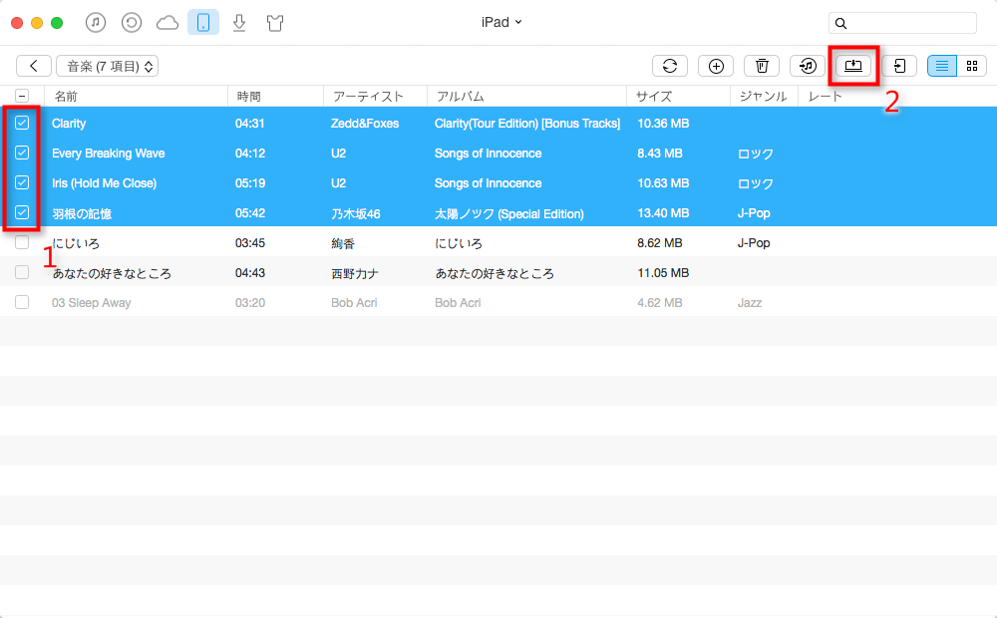This screenshot has height=618, width=997.
Task: Click the 04:43 duration cell
Action: pyautogui.click(x=250, y=273)
